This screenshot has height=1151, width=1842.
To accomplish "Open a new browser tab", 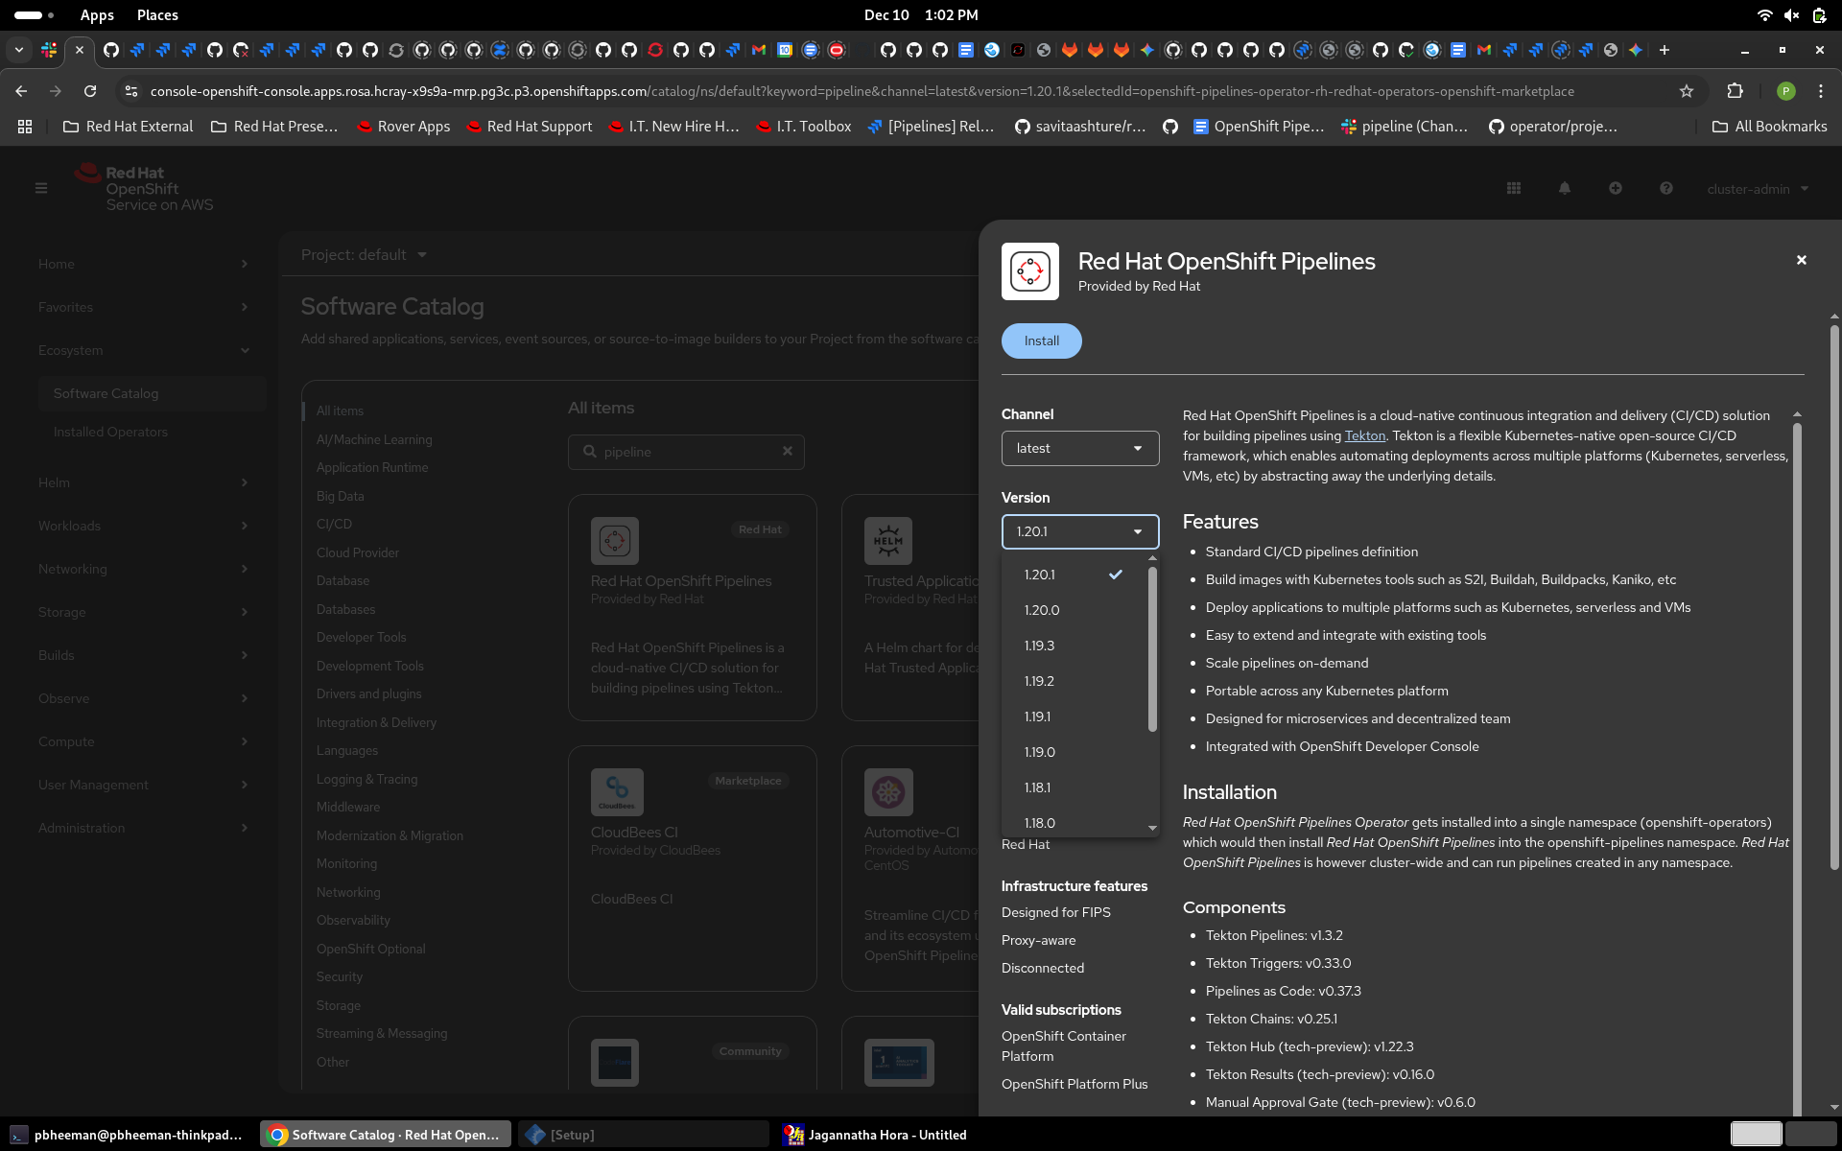I will 1665,50.
